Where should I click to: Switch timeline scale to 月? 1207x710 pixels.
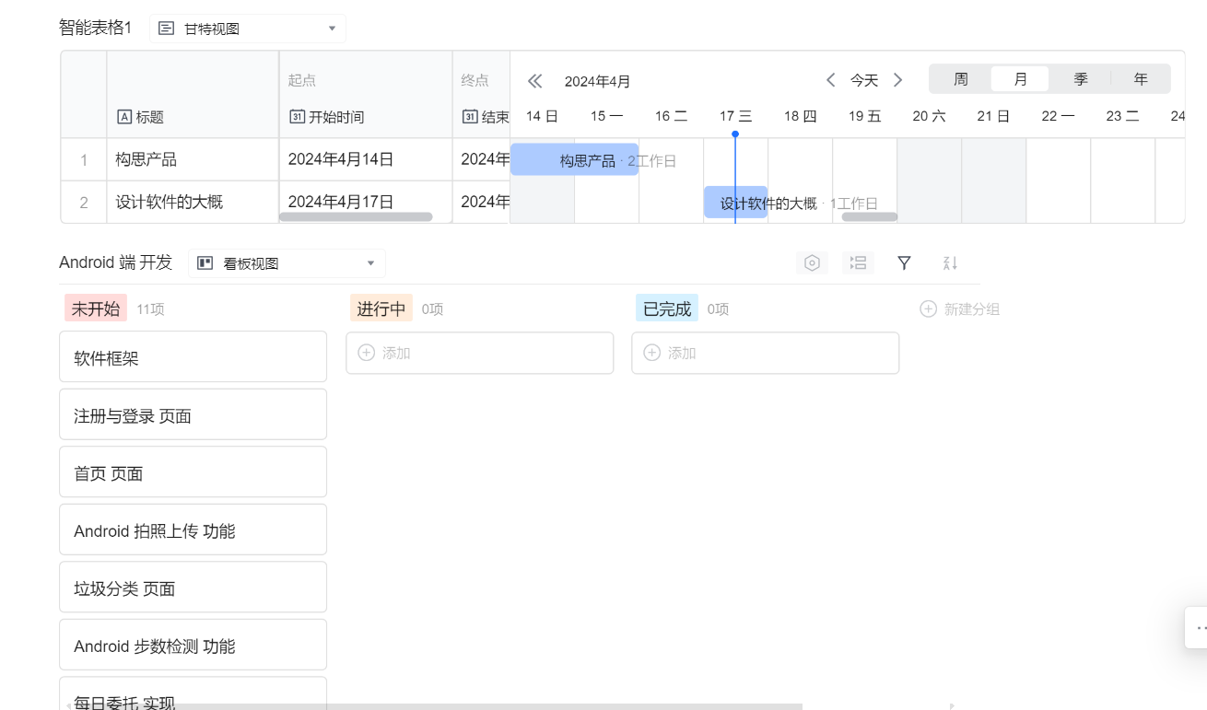click(1020, 79)
